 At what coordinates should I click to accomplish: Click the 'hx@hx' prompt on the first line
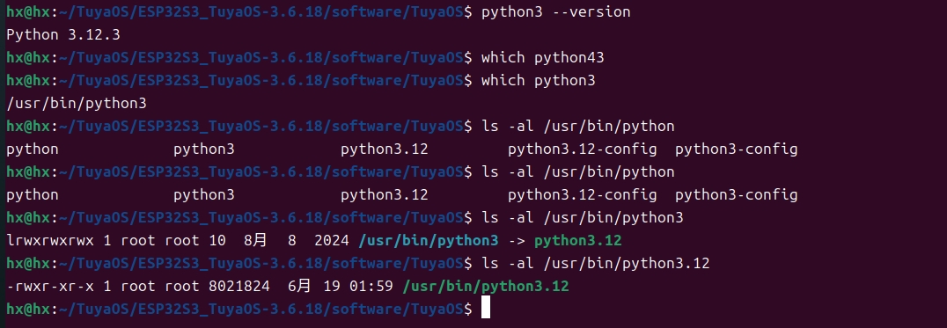coord(28,12)
